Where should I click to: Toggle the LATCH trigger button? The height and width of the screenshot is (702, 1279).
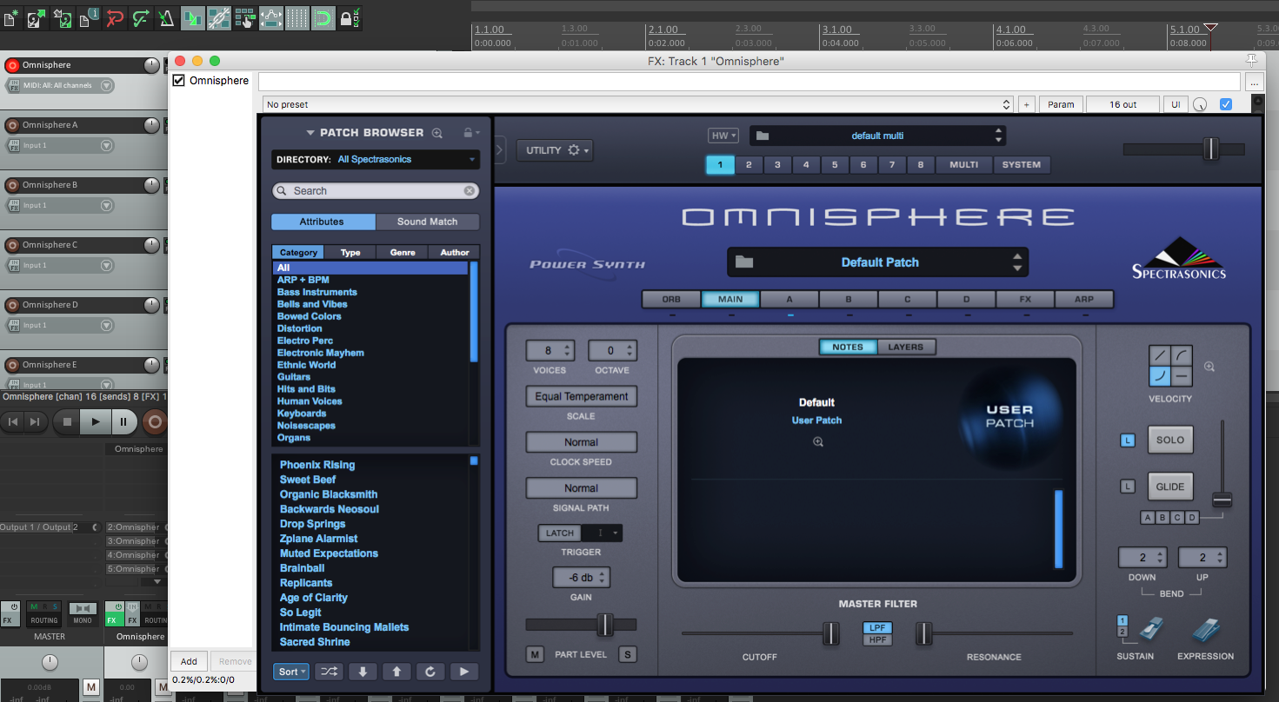coord(560,533)
